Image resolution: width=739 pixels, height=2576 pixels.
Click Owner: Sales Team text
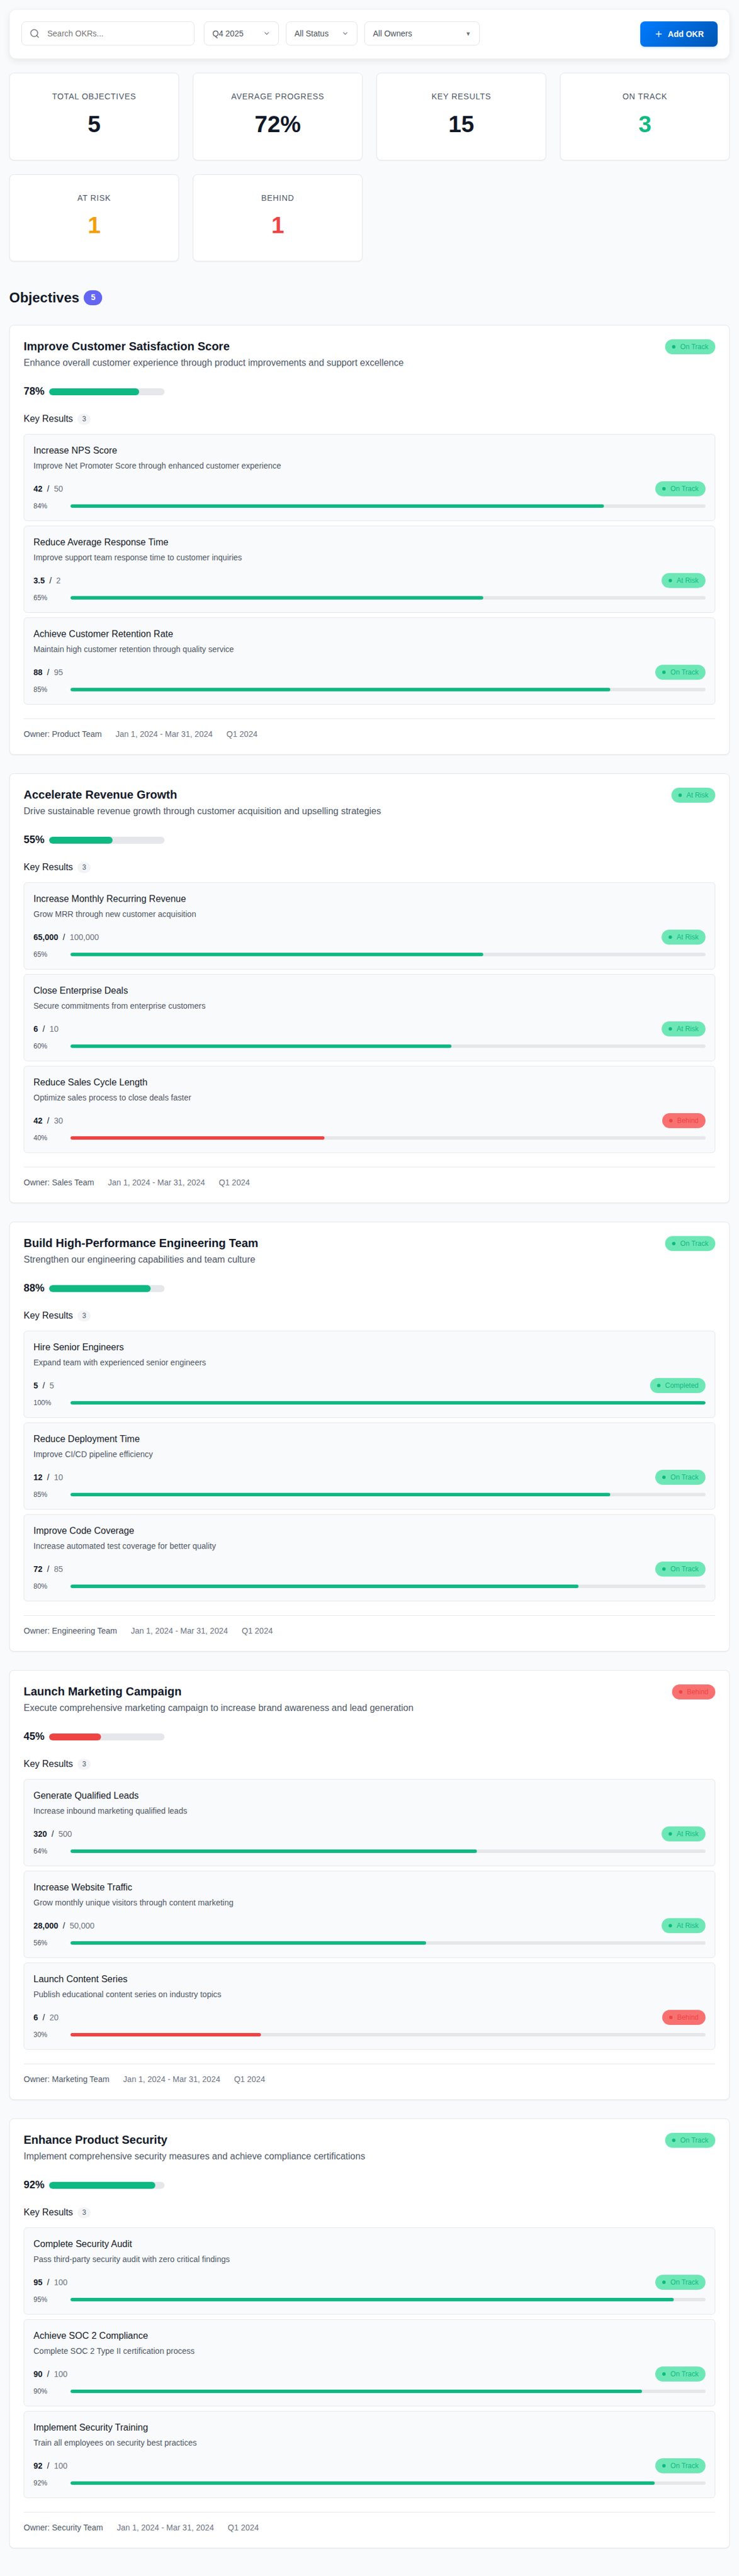(59, 1184)
